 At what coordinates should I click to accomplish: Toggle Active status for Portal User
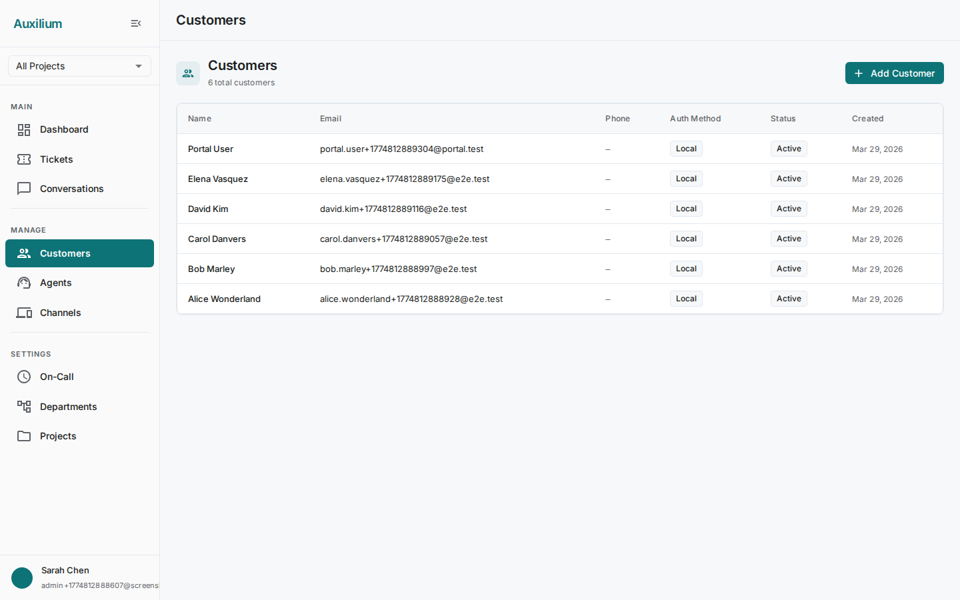coord(789,149)
